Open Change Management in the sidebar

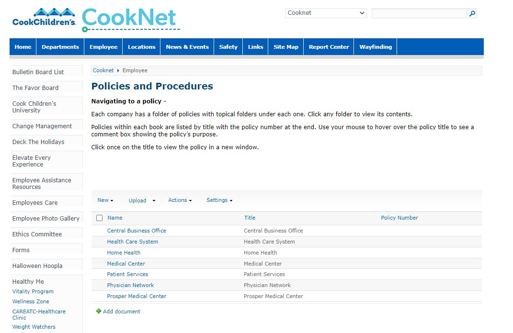point(42,126)
